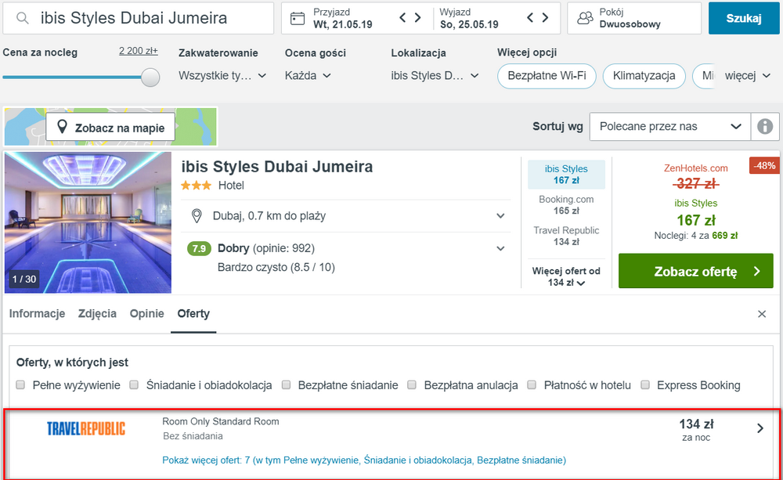
Task: Click the location pin icon by Dubaj
Action: [197, 216]
